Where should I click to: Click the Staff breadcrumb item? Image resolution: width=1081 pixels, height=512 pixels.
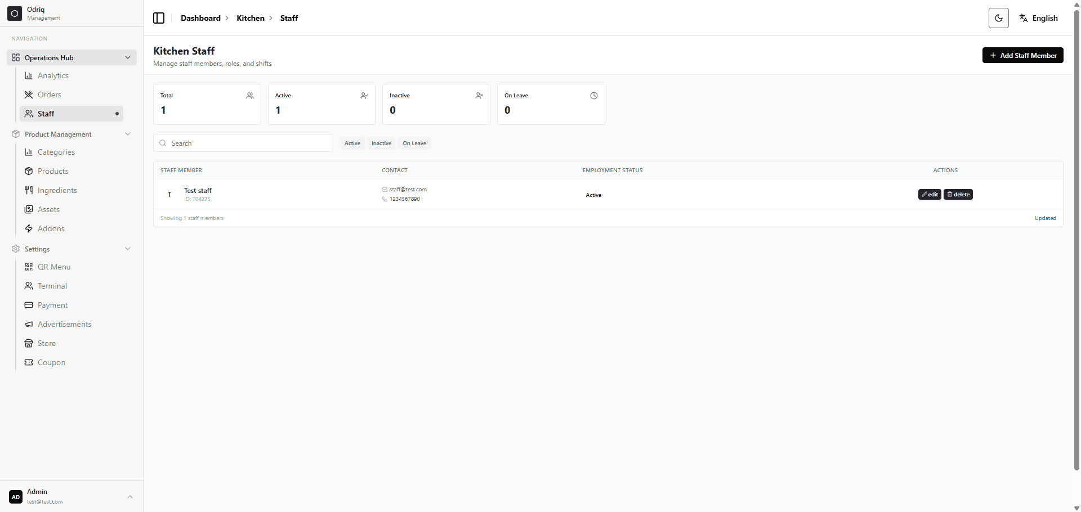289,18
